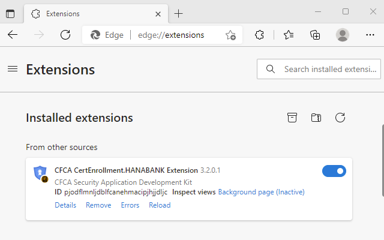Refresh the page
Screen dimensions: 384x240
click(x=65, y=35)
